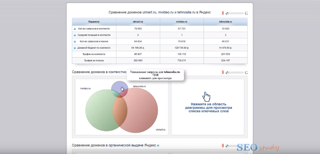Click the '129 736,00 р.' budget cell
Screen dimensions: 320x154
click(x=182, y=48)
